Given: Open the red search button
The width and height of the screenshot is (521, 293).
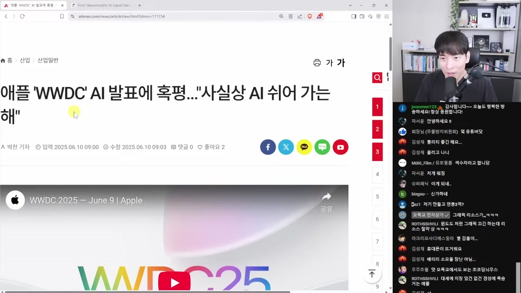Looking at the screenshot, I should coord(377,78).
